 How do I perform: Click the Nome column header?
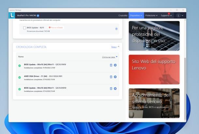pyautogui.click(x=21, y=57)
